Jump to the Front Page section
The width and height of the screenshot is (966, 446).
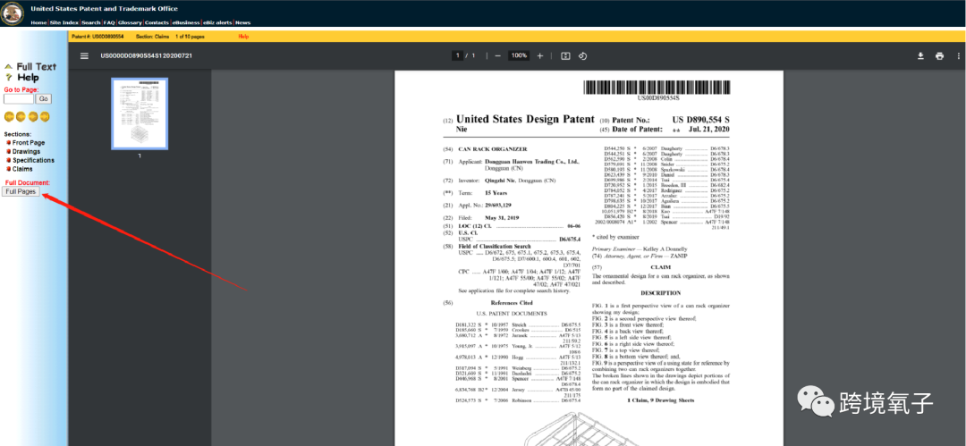pyautogui.click(x=29, y=143)
